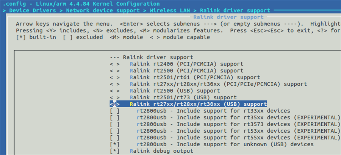Enable the rt33xx devices checkbox

click(x=114, y=111)
